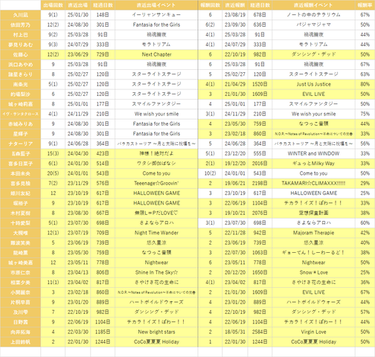Click the 諸星きらり name cell
The image size is (375, 357).
coord(21,74)
